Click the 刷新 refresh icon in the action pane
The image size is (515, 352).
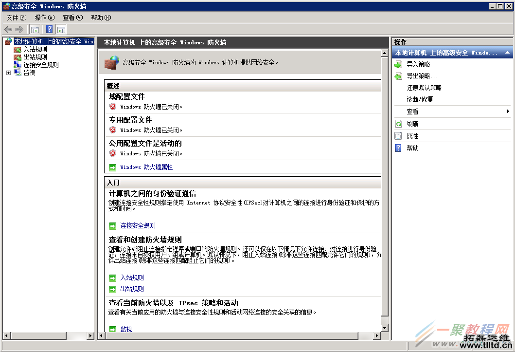point(398,123)
